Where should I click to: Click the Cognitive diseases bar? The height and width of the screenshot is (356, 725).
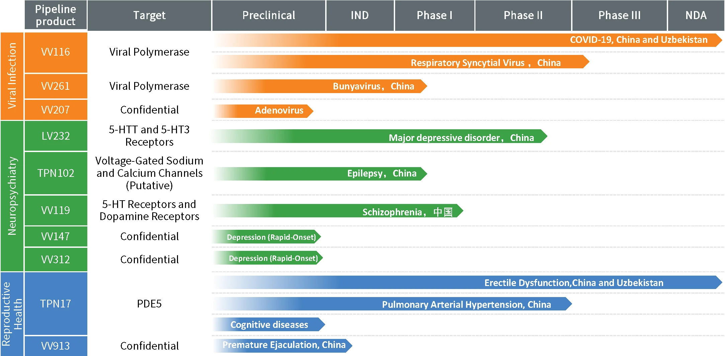pyautogui.click(x=269, y=325)
